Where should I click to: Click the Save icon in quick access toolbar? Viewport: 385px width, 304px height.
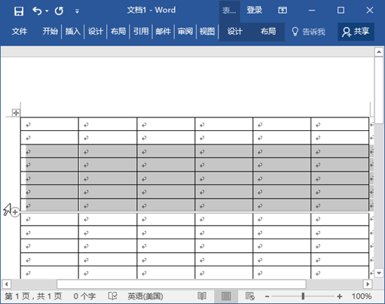[x=19, y=11]
